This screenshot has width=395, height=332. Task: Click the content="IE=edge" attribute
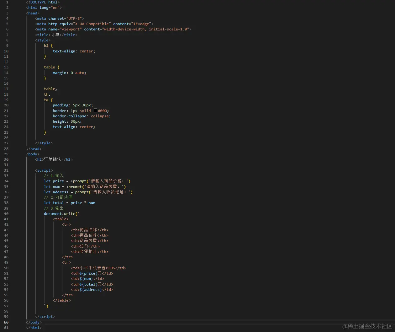(132, 24)
